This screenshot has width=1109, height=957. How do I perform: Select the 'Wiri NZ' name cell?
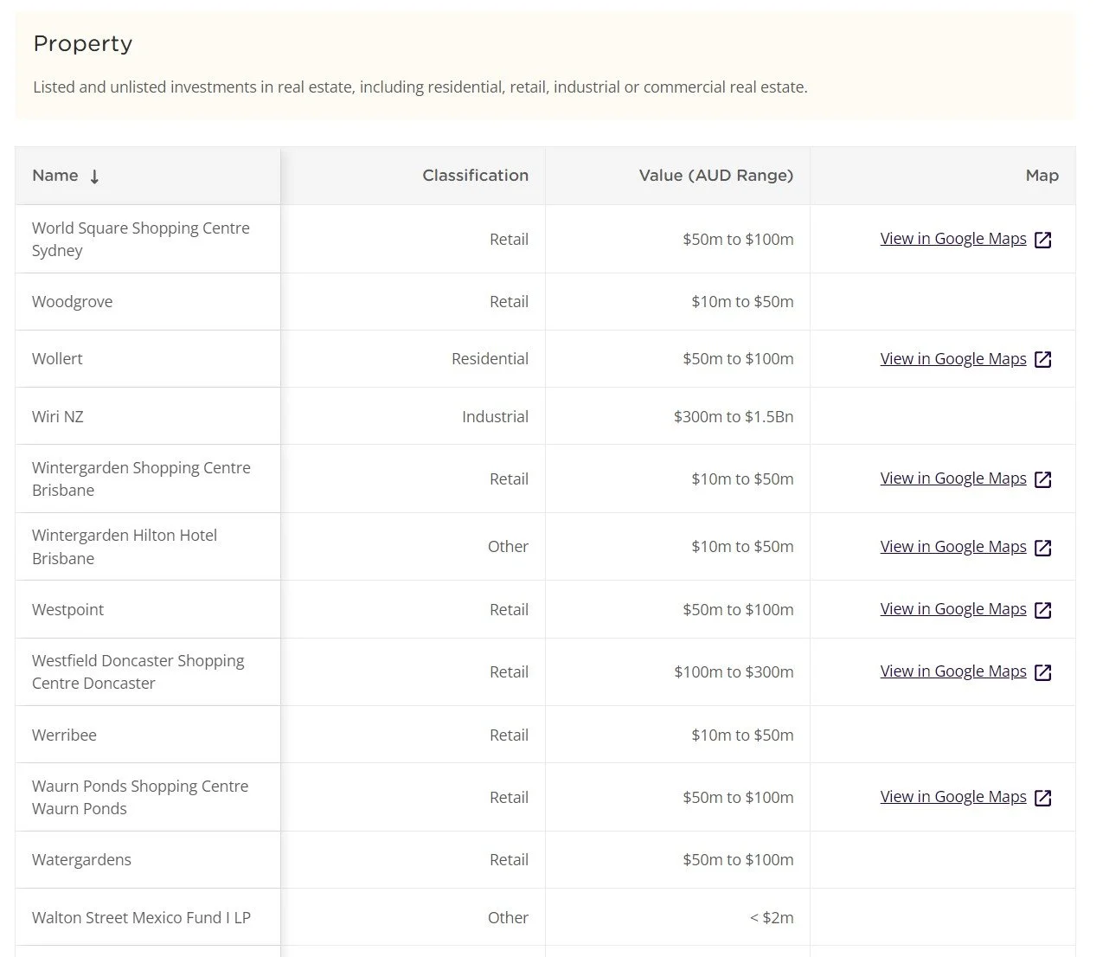pos(148,416)
